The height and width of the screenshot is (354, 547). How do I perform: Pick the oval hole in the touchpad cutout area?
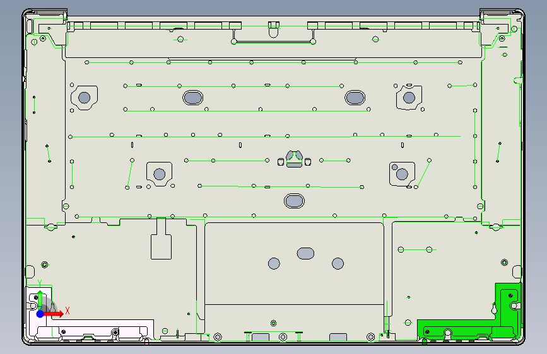305,253
